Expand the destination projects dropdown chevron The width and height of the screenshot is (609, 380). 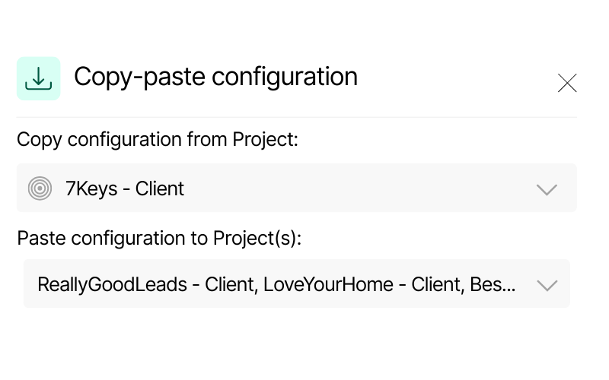547,285
